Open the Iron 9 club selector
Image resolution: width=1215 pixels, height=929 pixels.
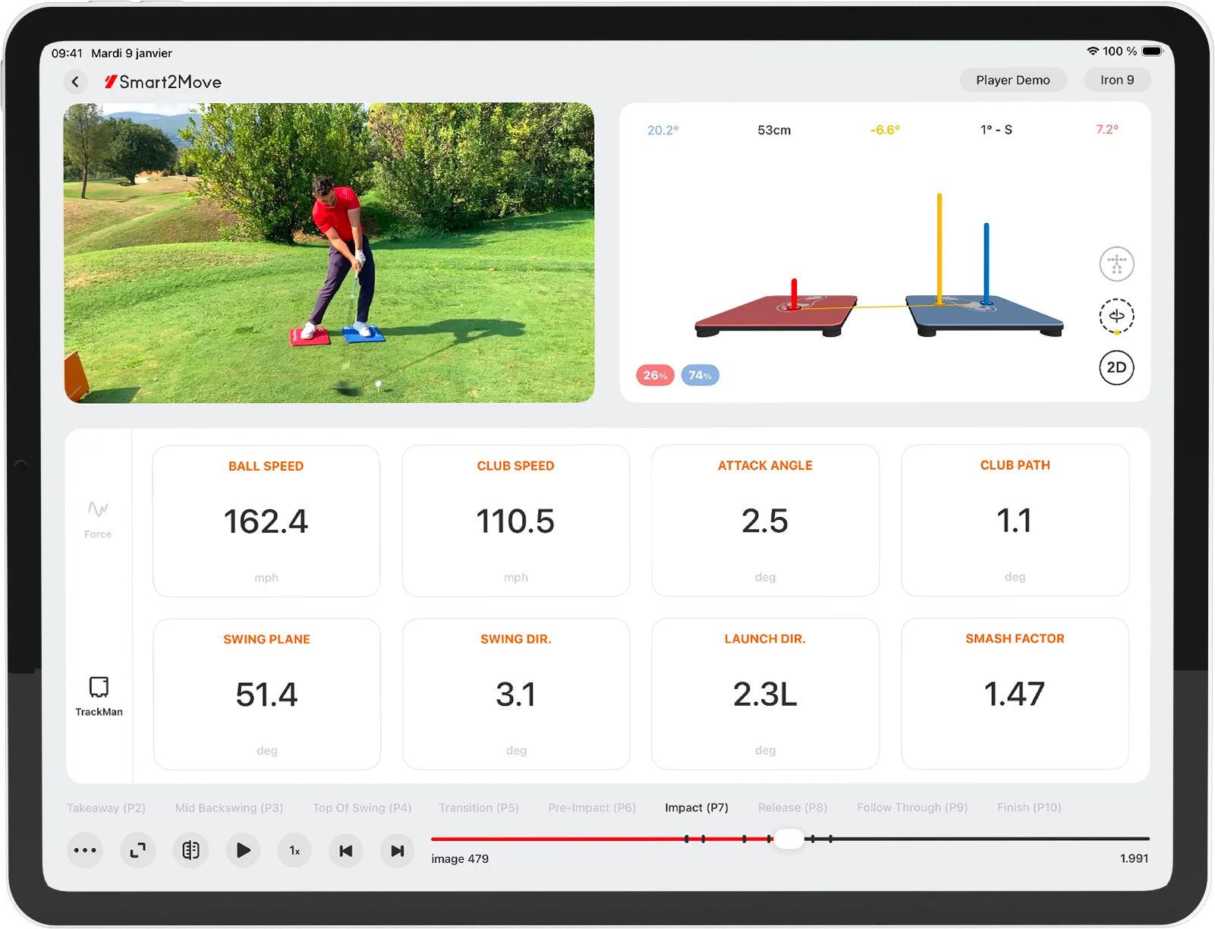(x=1116, y=79)
